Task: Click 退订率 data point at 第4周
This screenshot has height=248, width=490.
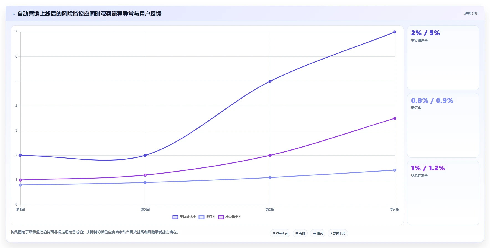Action: 395,170
